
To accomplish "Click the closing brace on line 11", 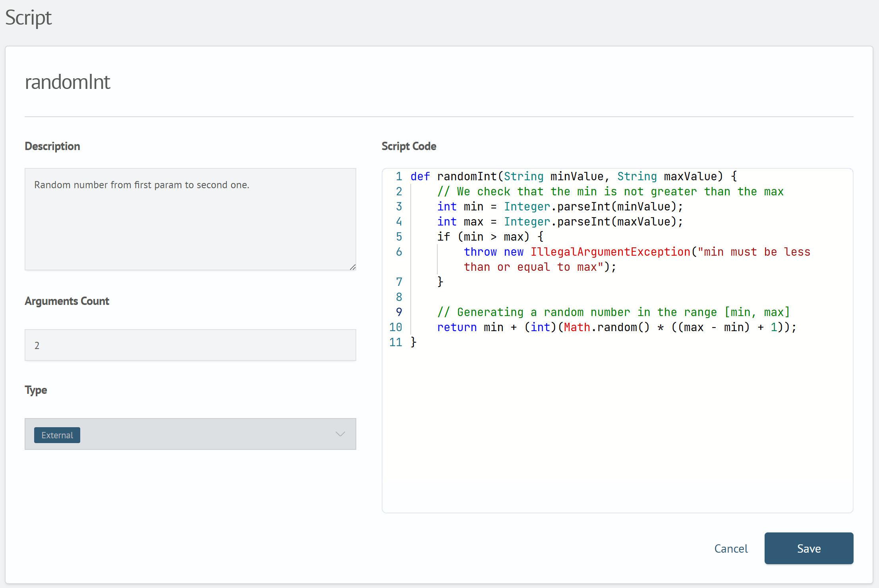I will pos(413,342).
